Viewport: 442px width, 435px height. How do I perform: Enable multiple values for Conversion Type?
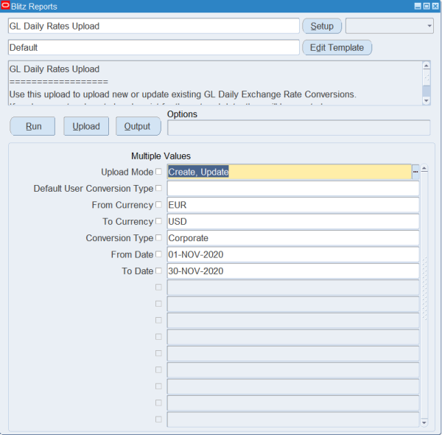[x=158, y=237]
